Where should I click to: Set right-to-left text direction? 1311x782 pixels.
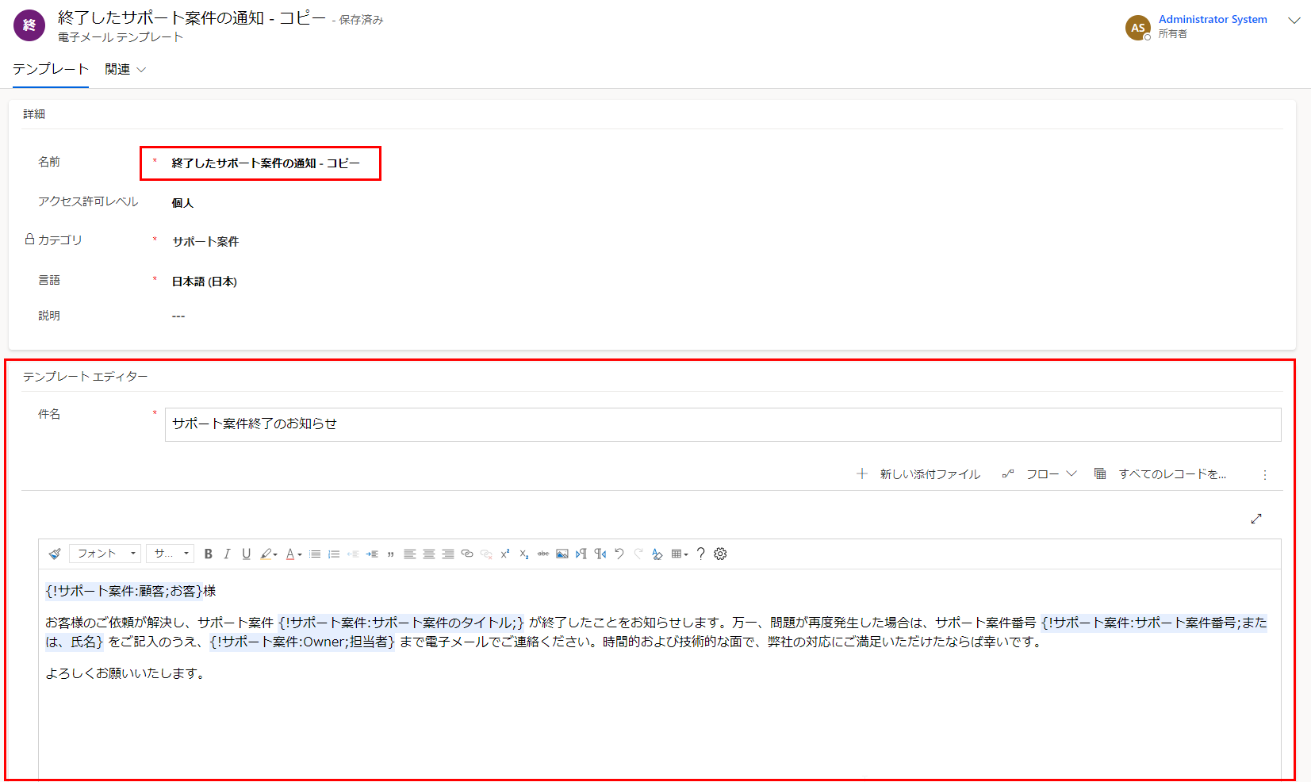[600, 554]
